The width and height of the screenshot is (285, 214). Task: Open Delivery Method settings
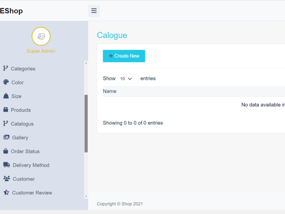pos(31,165)
